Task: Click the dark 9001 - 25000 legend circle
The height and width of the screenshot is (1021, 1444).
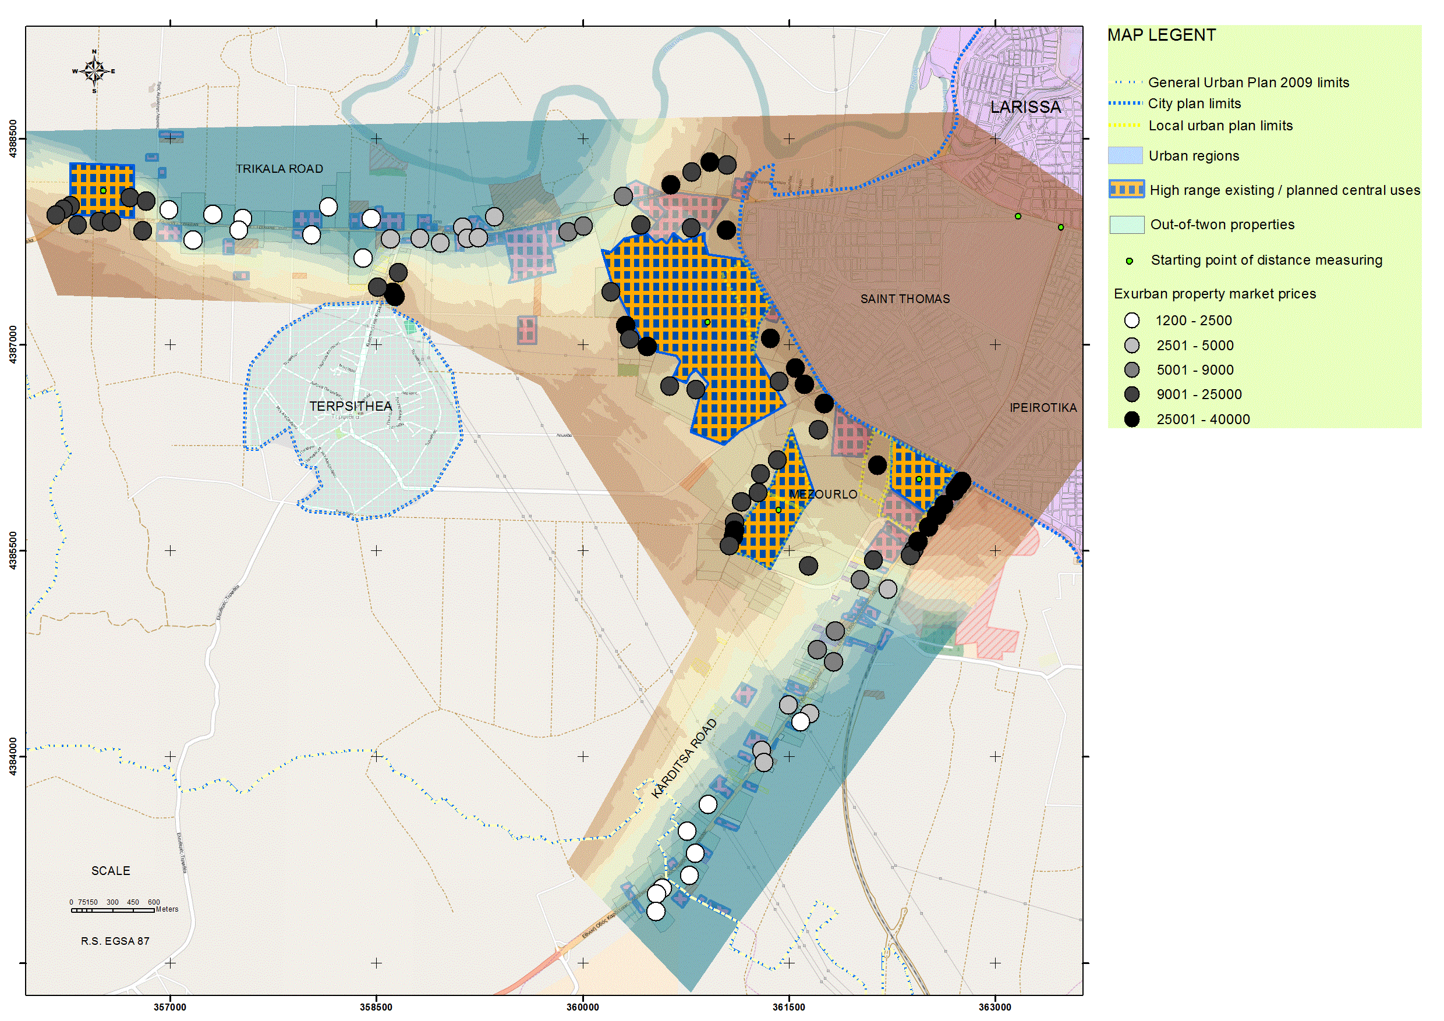Action: 1131,394
